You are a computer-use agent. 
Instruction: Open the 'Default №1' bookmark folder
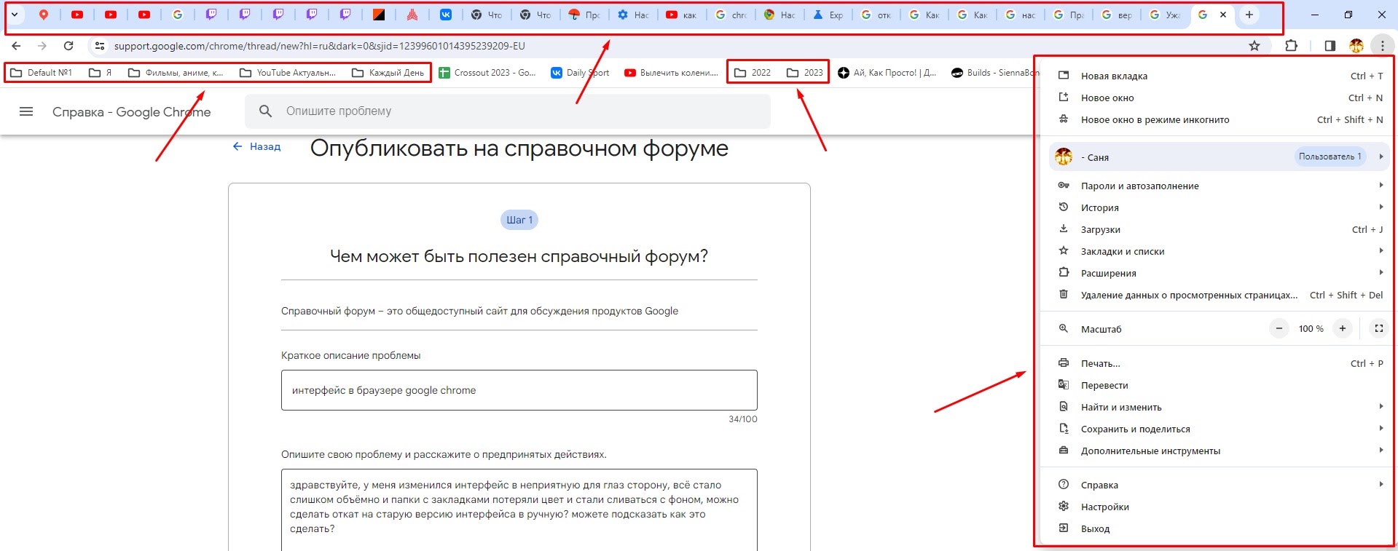coord(42,73)
